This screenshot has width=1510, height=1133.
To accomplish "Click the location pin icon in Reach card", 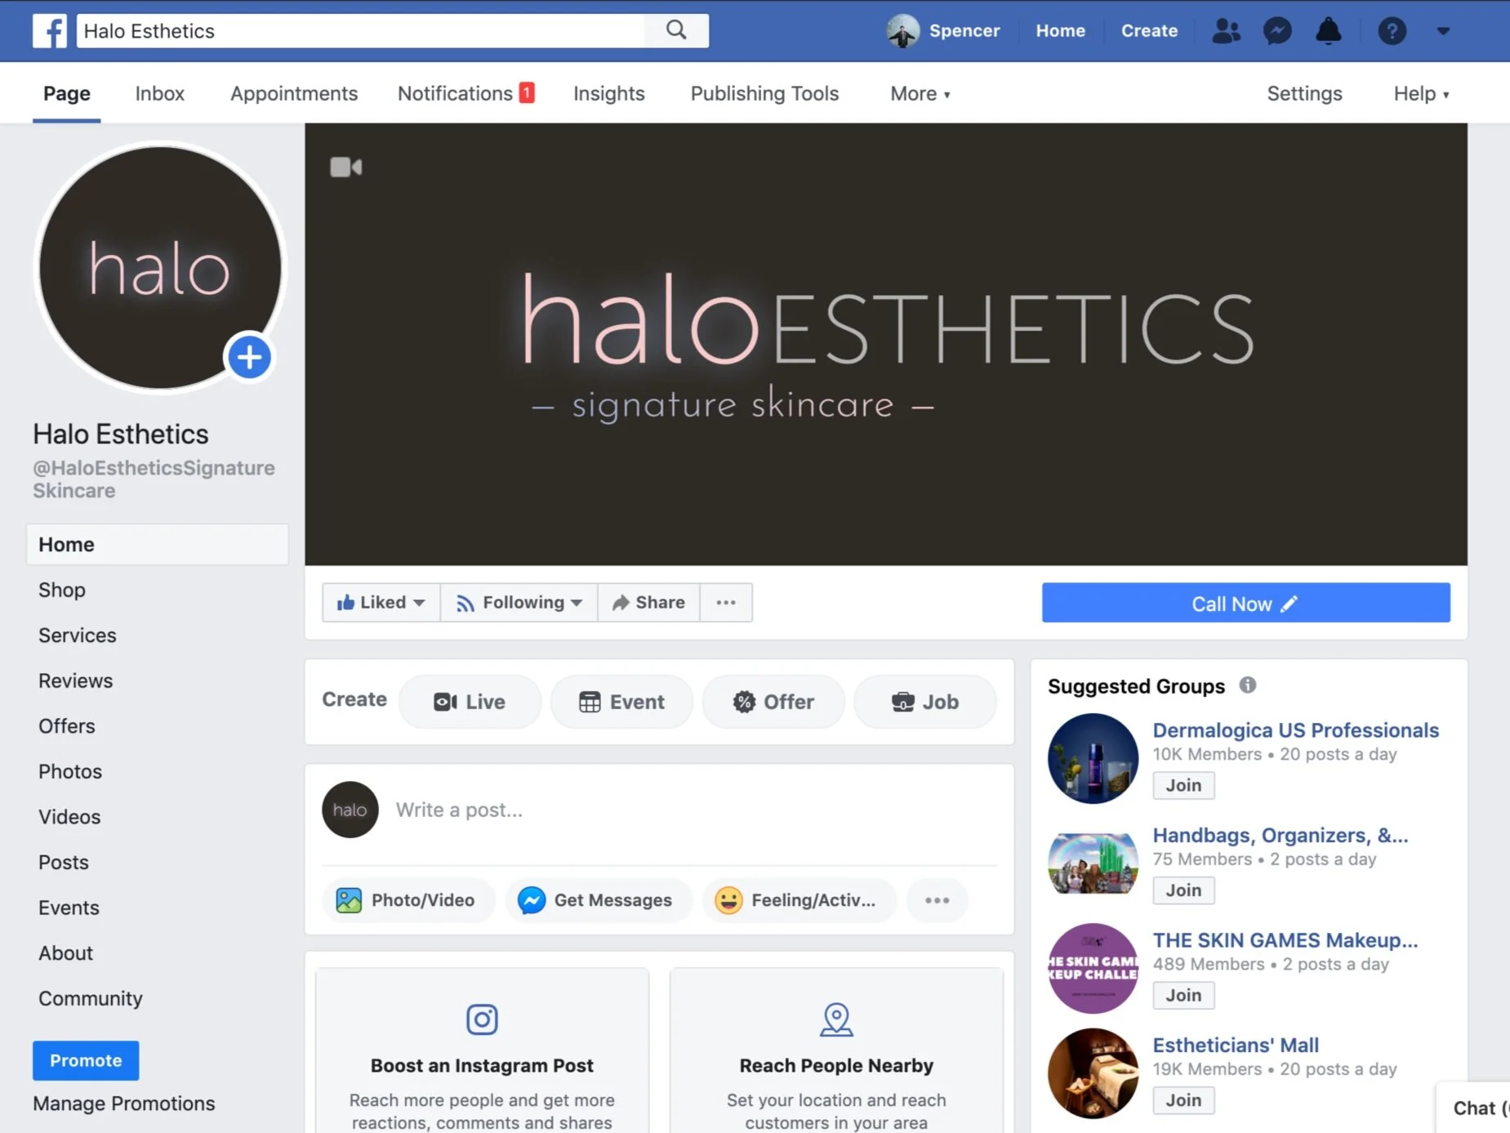I will 836,1019.
